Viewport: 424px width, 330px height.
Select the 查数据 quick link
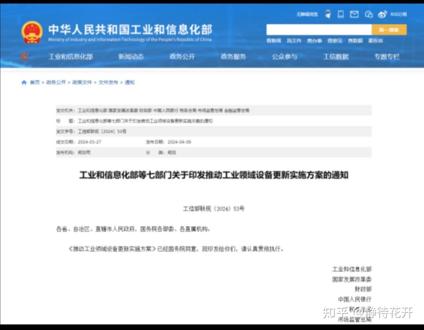(355, 41)
